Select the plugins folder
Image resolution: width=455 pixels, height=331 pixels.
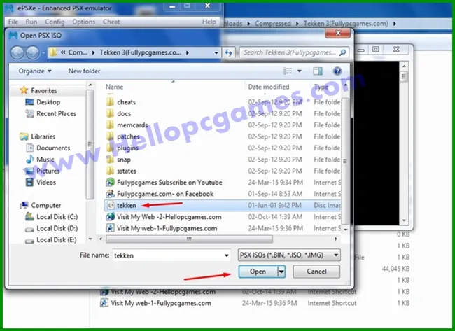coord(127,148)
